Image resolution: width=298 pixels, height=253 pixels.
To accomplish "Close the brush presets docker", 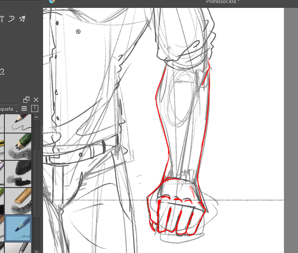I will 36,100.
